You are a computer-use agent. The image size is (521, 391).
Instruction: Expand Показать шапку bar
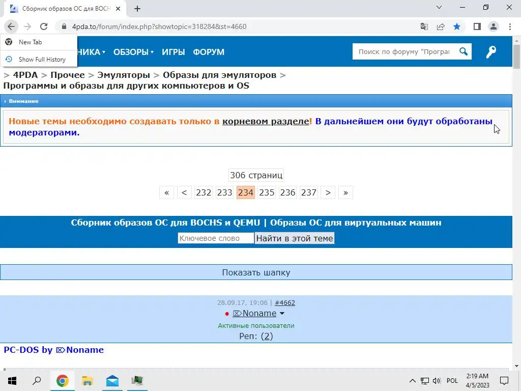tap(256, 272)
